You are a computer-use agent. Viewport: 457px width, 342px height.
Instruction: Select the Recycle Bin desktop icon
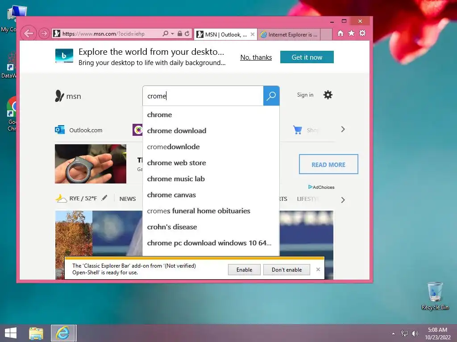coord(435,296)
